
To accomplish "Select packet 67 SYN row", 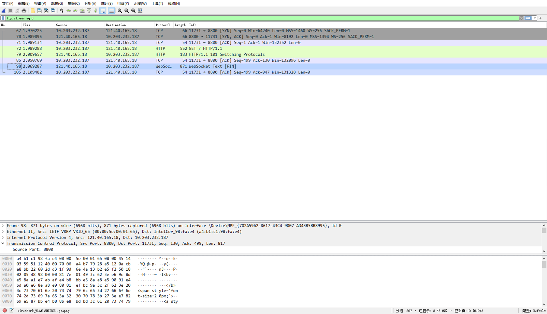I will coord(273,31).
